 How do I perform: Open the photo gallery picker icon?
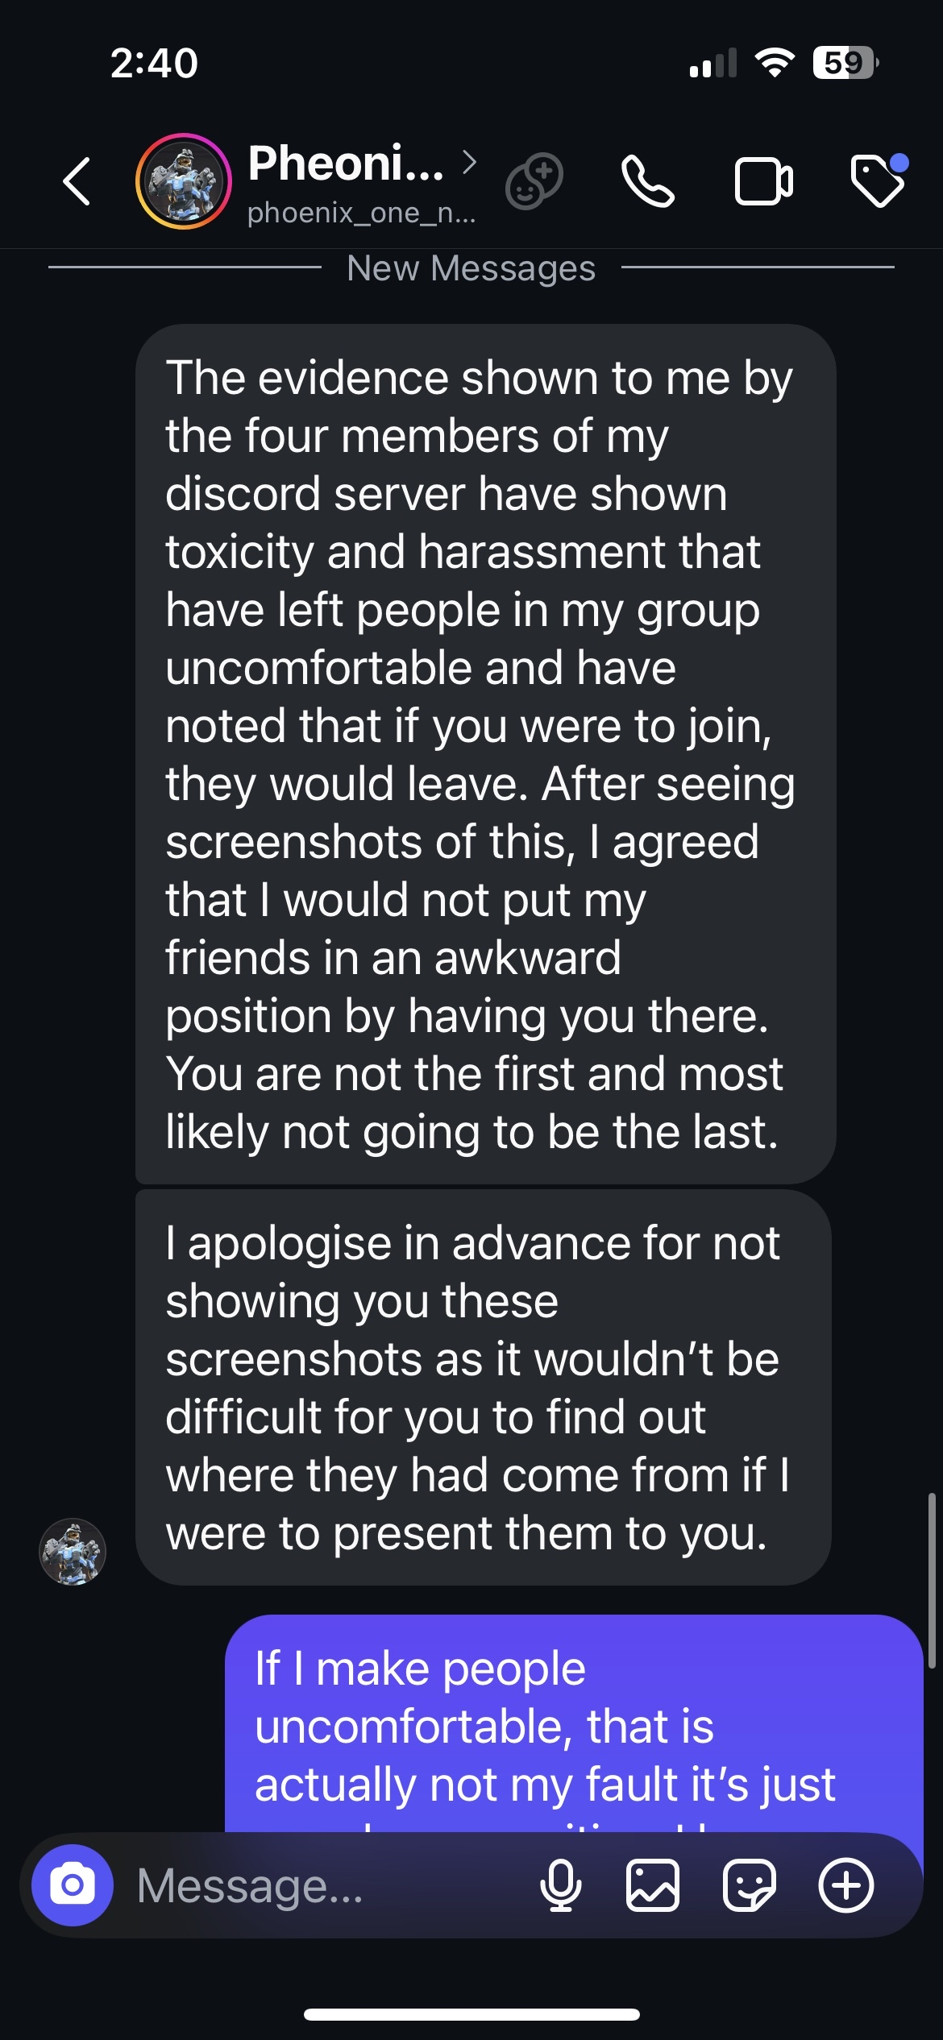point(652,1885)
